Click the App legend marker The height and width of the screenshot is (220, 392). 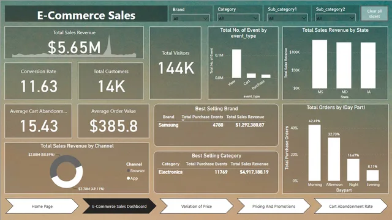coord(128,178)
